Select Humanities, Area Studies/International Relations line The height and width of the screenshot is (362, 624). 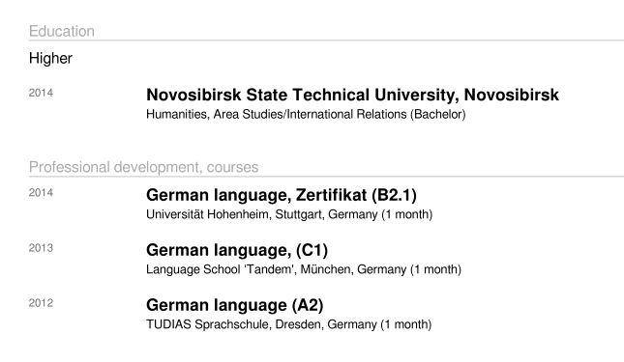306,114
